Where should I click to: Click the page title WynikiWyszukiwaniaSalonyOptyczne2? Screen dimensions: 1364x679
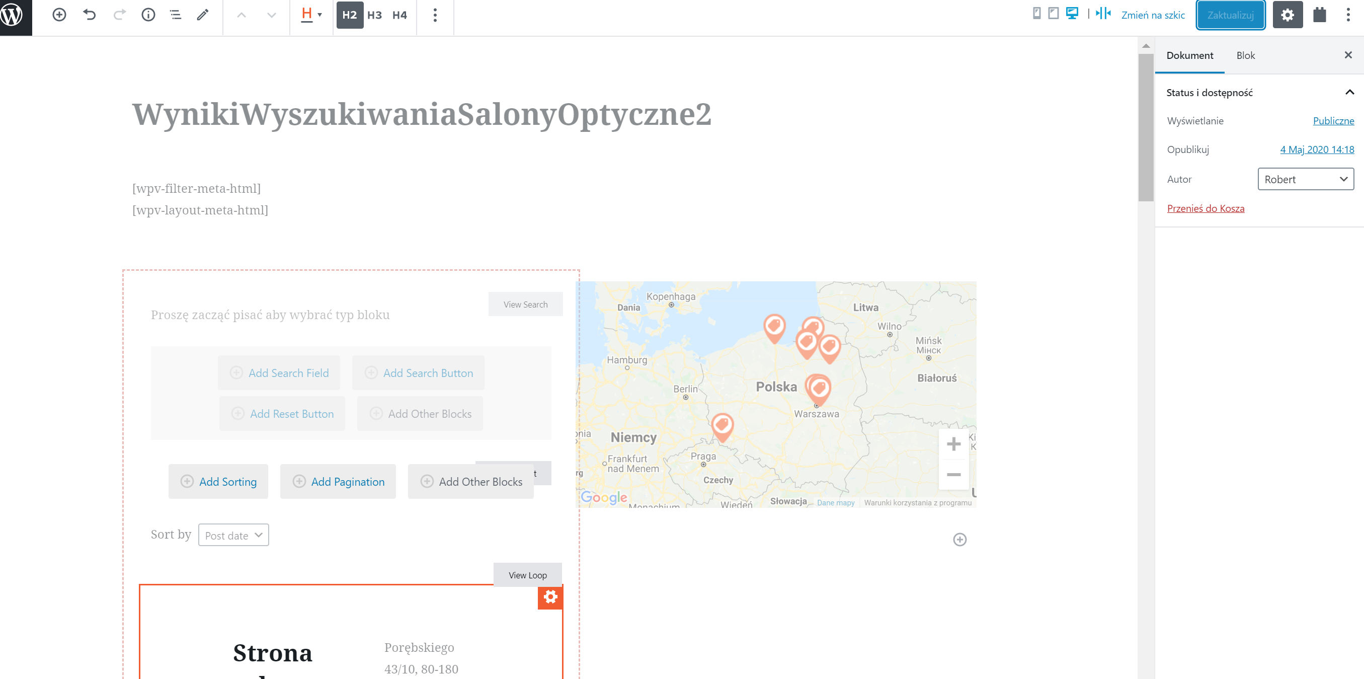coord(422,114)
